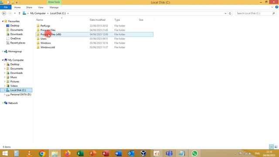Image resolution: width=279 pixels, height=157 pixels.
Task: Open the address bar history dropdown
Action: (x=225, y=14)
